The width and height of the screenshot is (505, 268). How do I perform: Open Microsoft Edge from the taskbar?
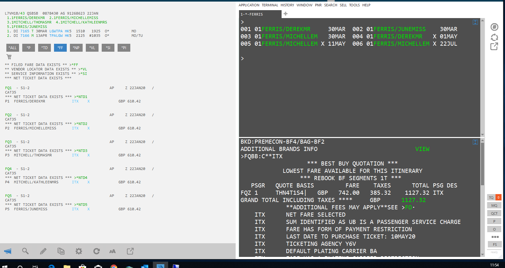click(51, 266)
